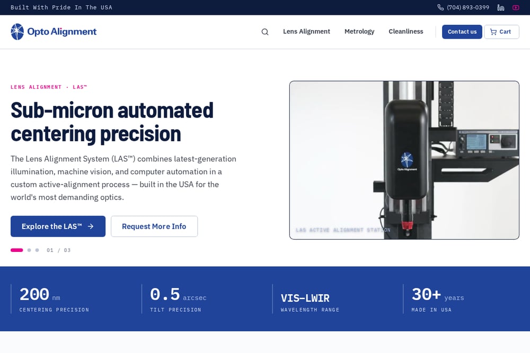Click the '200 nm' centering precision stat
Viewport: 530px width, 353px height.
click(x=40, y=295)
